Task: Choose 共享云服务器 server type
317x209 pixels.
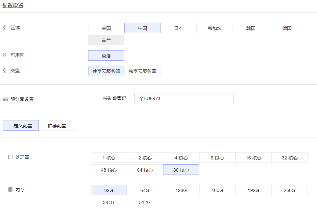Action: coord(106,71)
